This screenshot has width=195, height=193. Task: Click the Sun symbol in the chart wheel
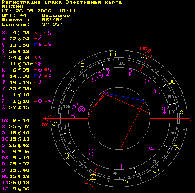100,76
